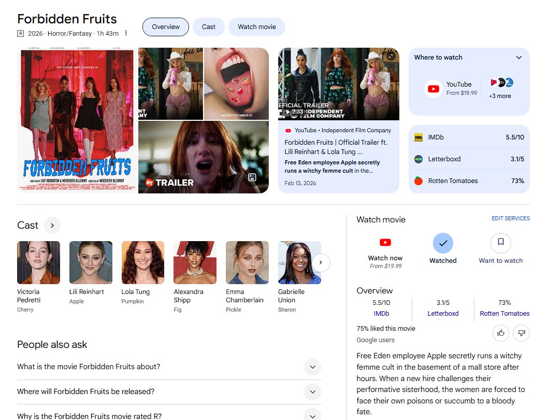The image size is (534, 420).
Task: Select Alexandra Shipp cast photo
Action: pos(195,262)
